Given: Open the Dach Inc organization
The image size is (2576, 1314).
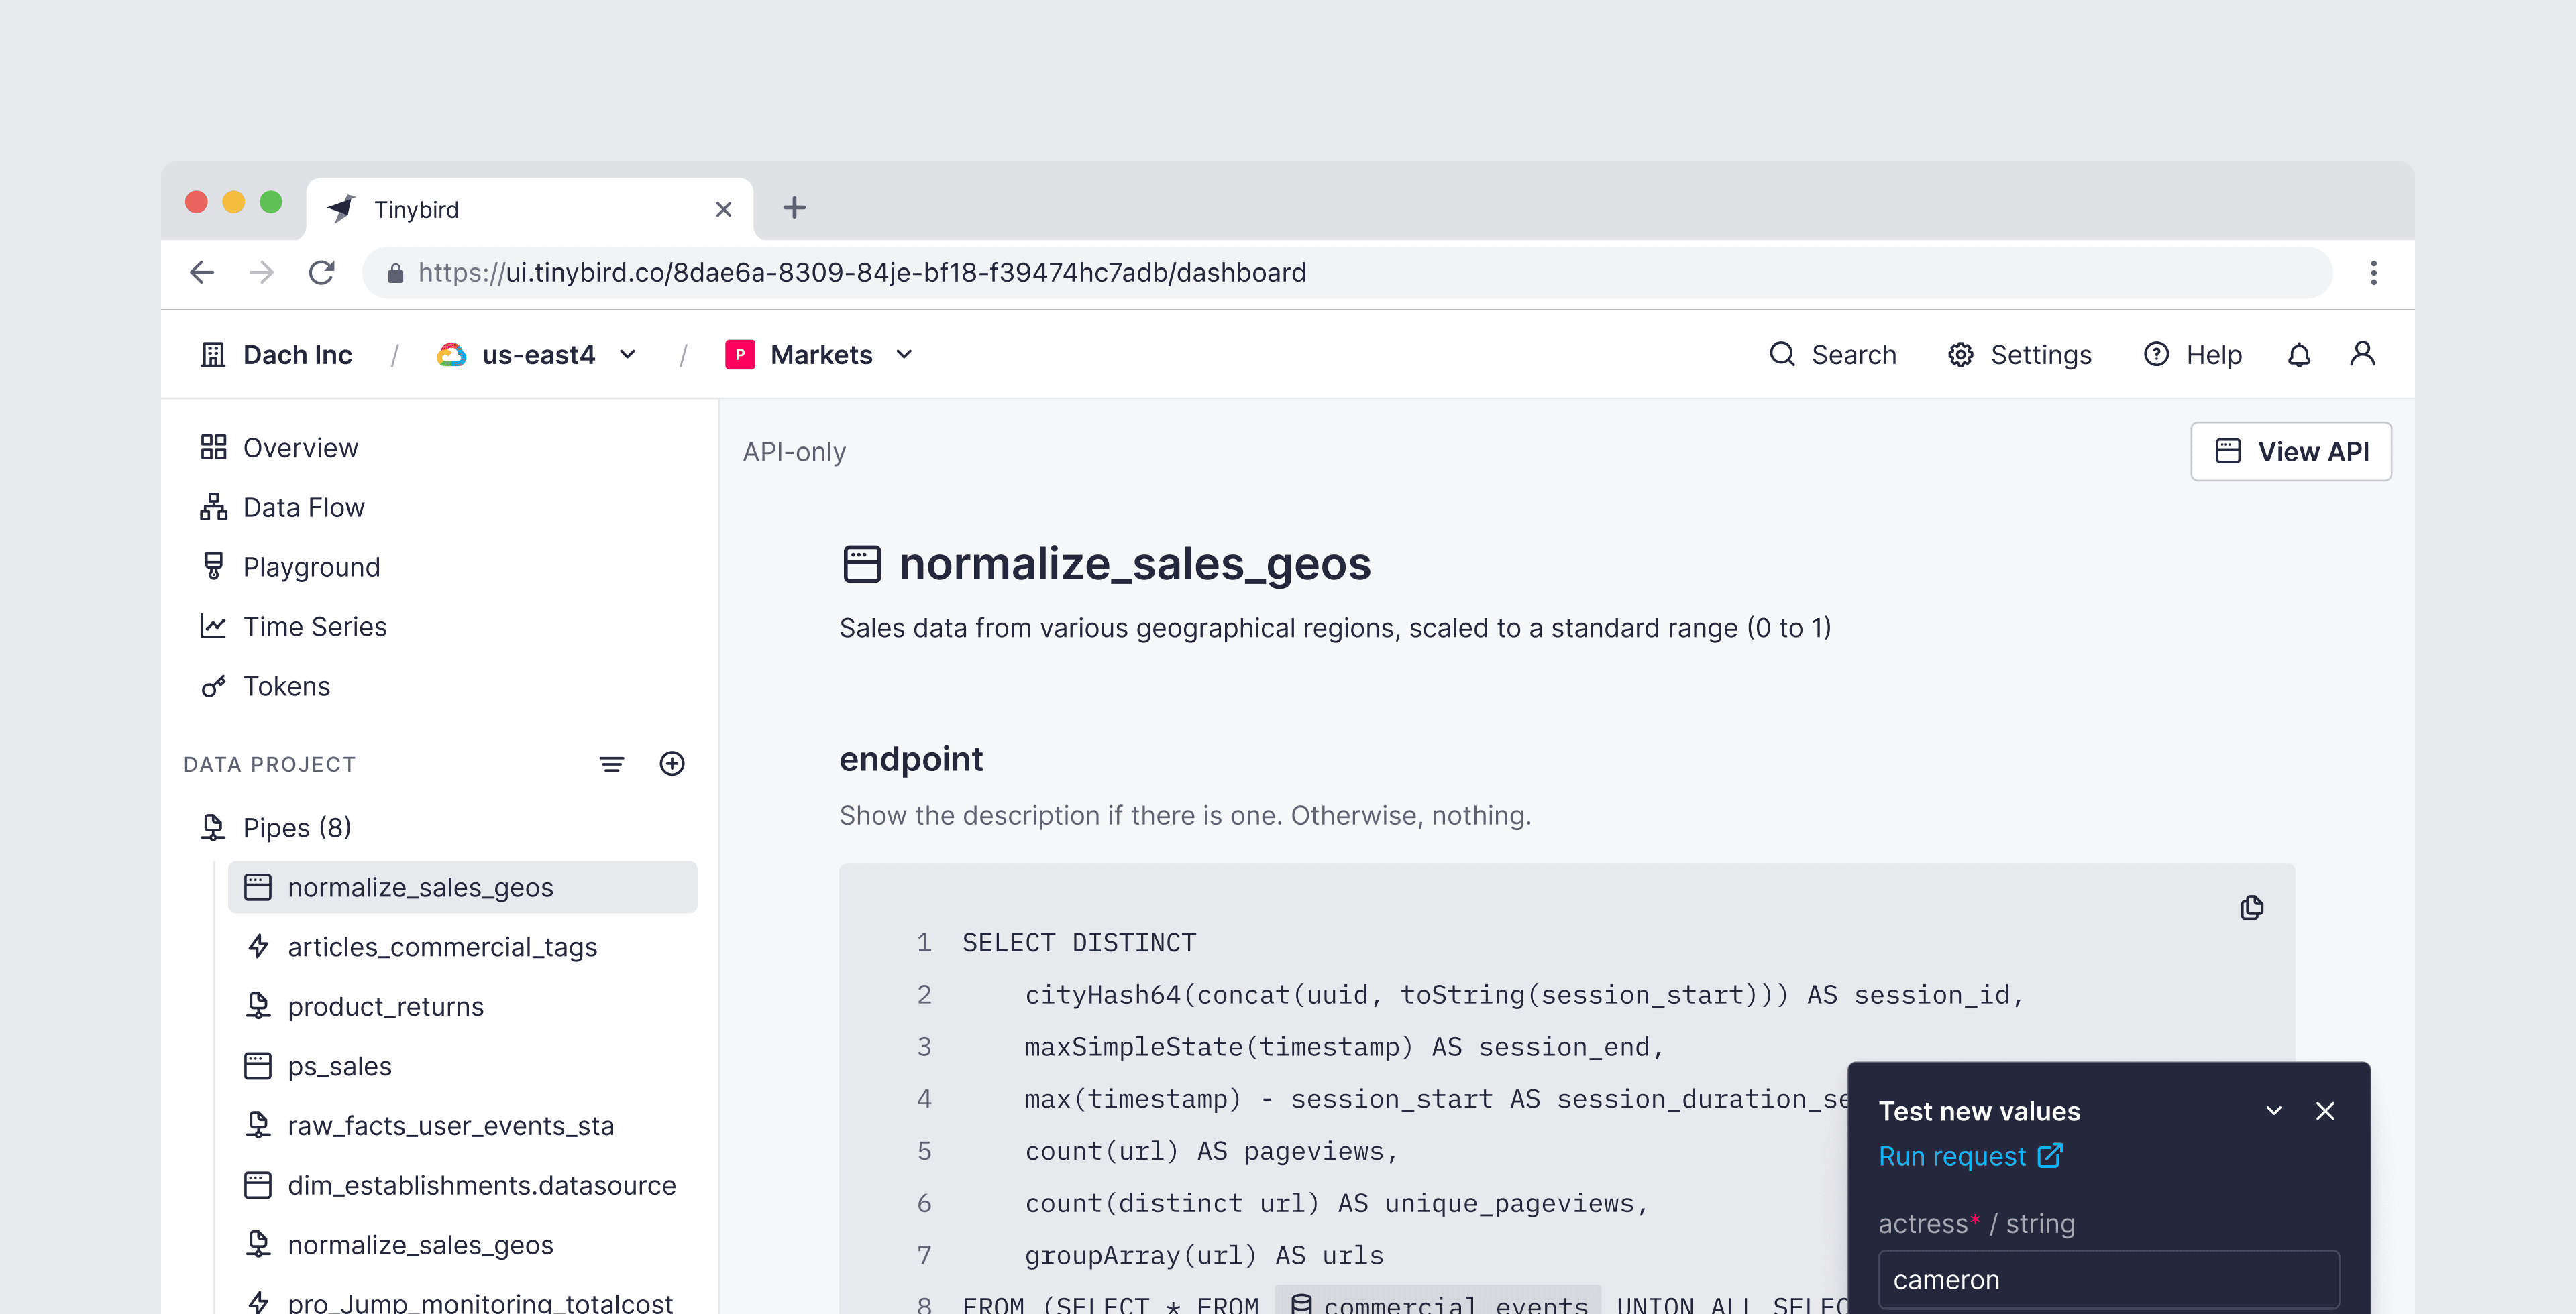Looking at the screenshot, I should click(x=276, y=355).
